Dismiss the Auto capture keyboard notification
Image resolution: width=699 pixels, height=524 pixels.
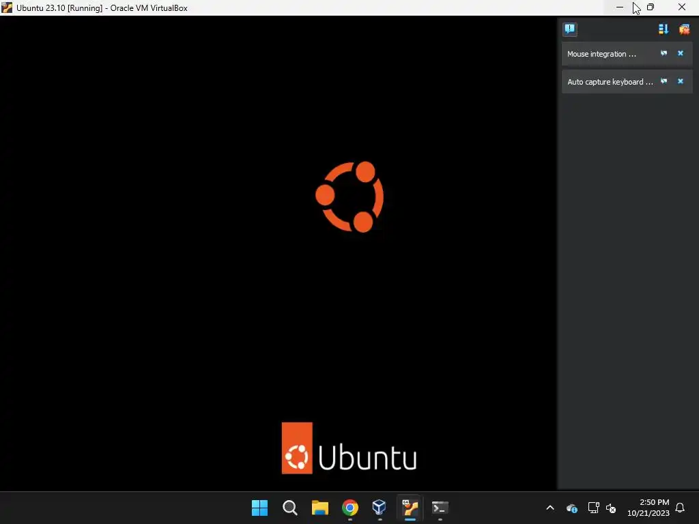tap(681, 81)
